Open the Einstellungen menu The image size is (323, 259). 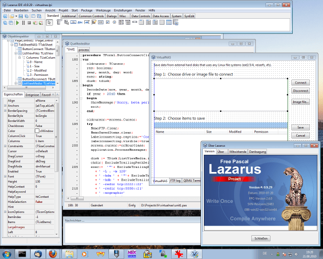123,10
